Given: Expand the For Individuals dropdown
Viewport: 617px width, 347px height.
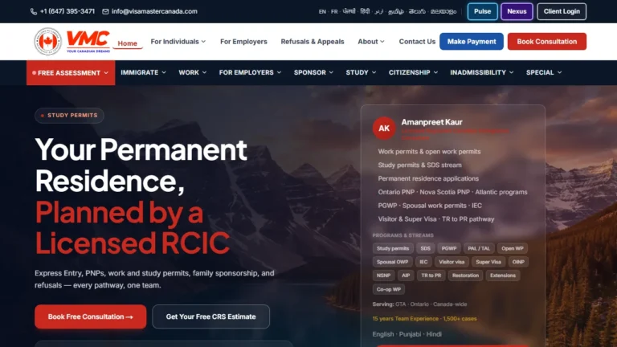Looking at the screenshot, I should [x=178, y=41].
